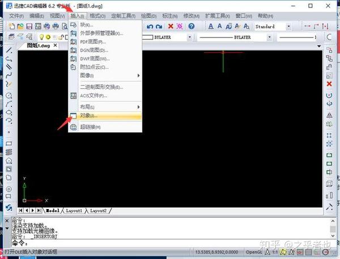
Task: Click the ACIS file icon in menu
Action: tap(73, 96)
